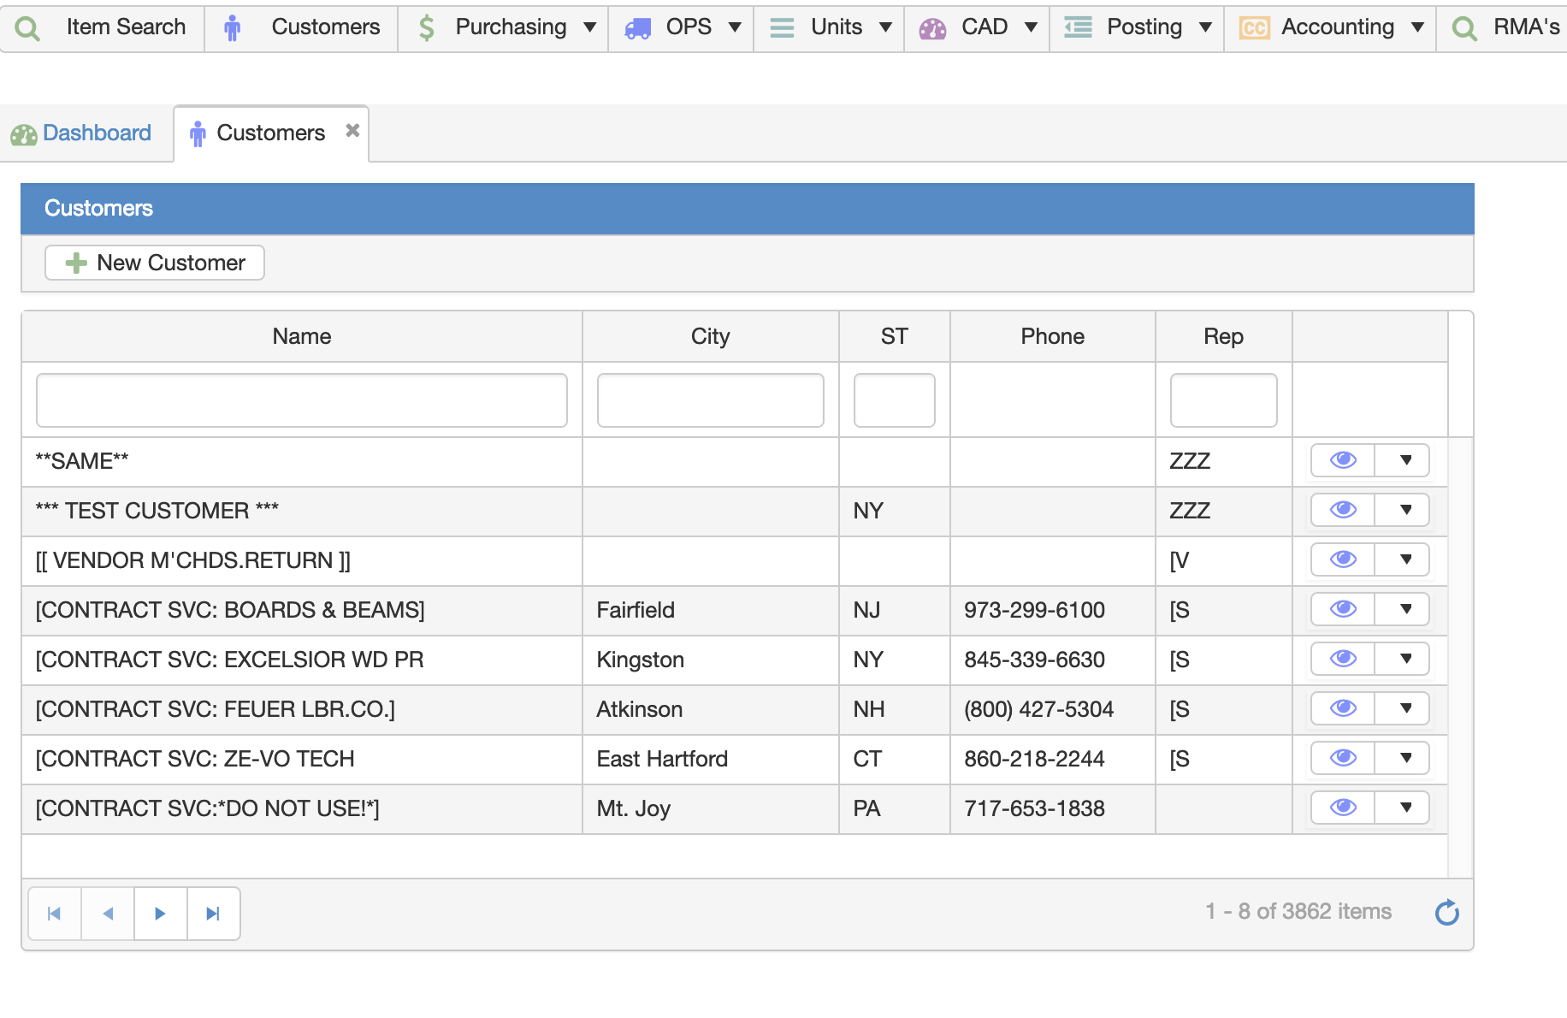Image resolution: width=1567 pixels, height=1018 pixels.
Task: Select the Kingston city cell
Action: [711, 660]
